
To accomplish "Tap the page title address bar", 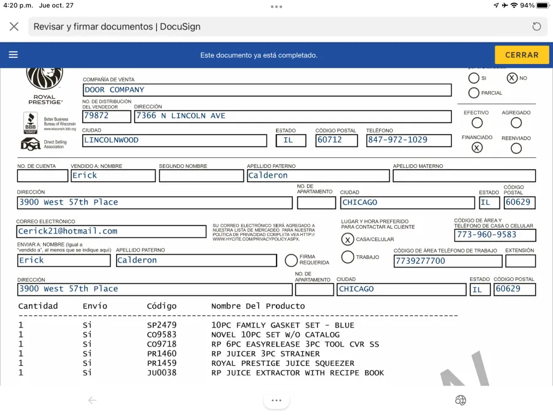I will 276,26.
